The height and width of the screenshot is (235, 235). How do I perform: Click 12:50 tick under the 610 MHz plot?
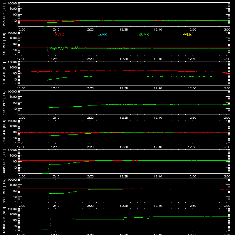pos(192,88)
